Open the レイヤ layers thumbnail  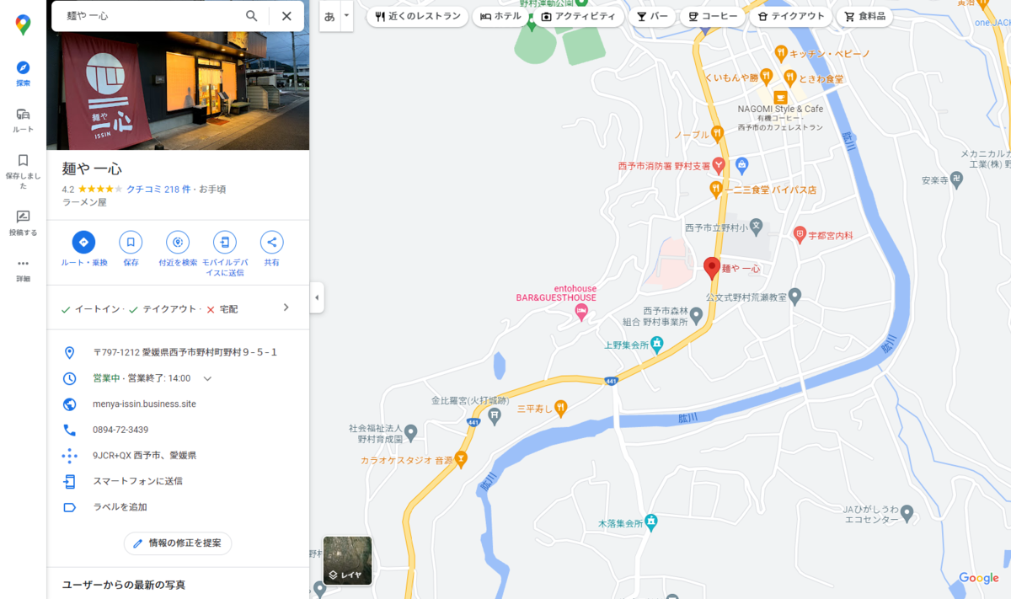(x=347, y=560)
